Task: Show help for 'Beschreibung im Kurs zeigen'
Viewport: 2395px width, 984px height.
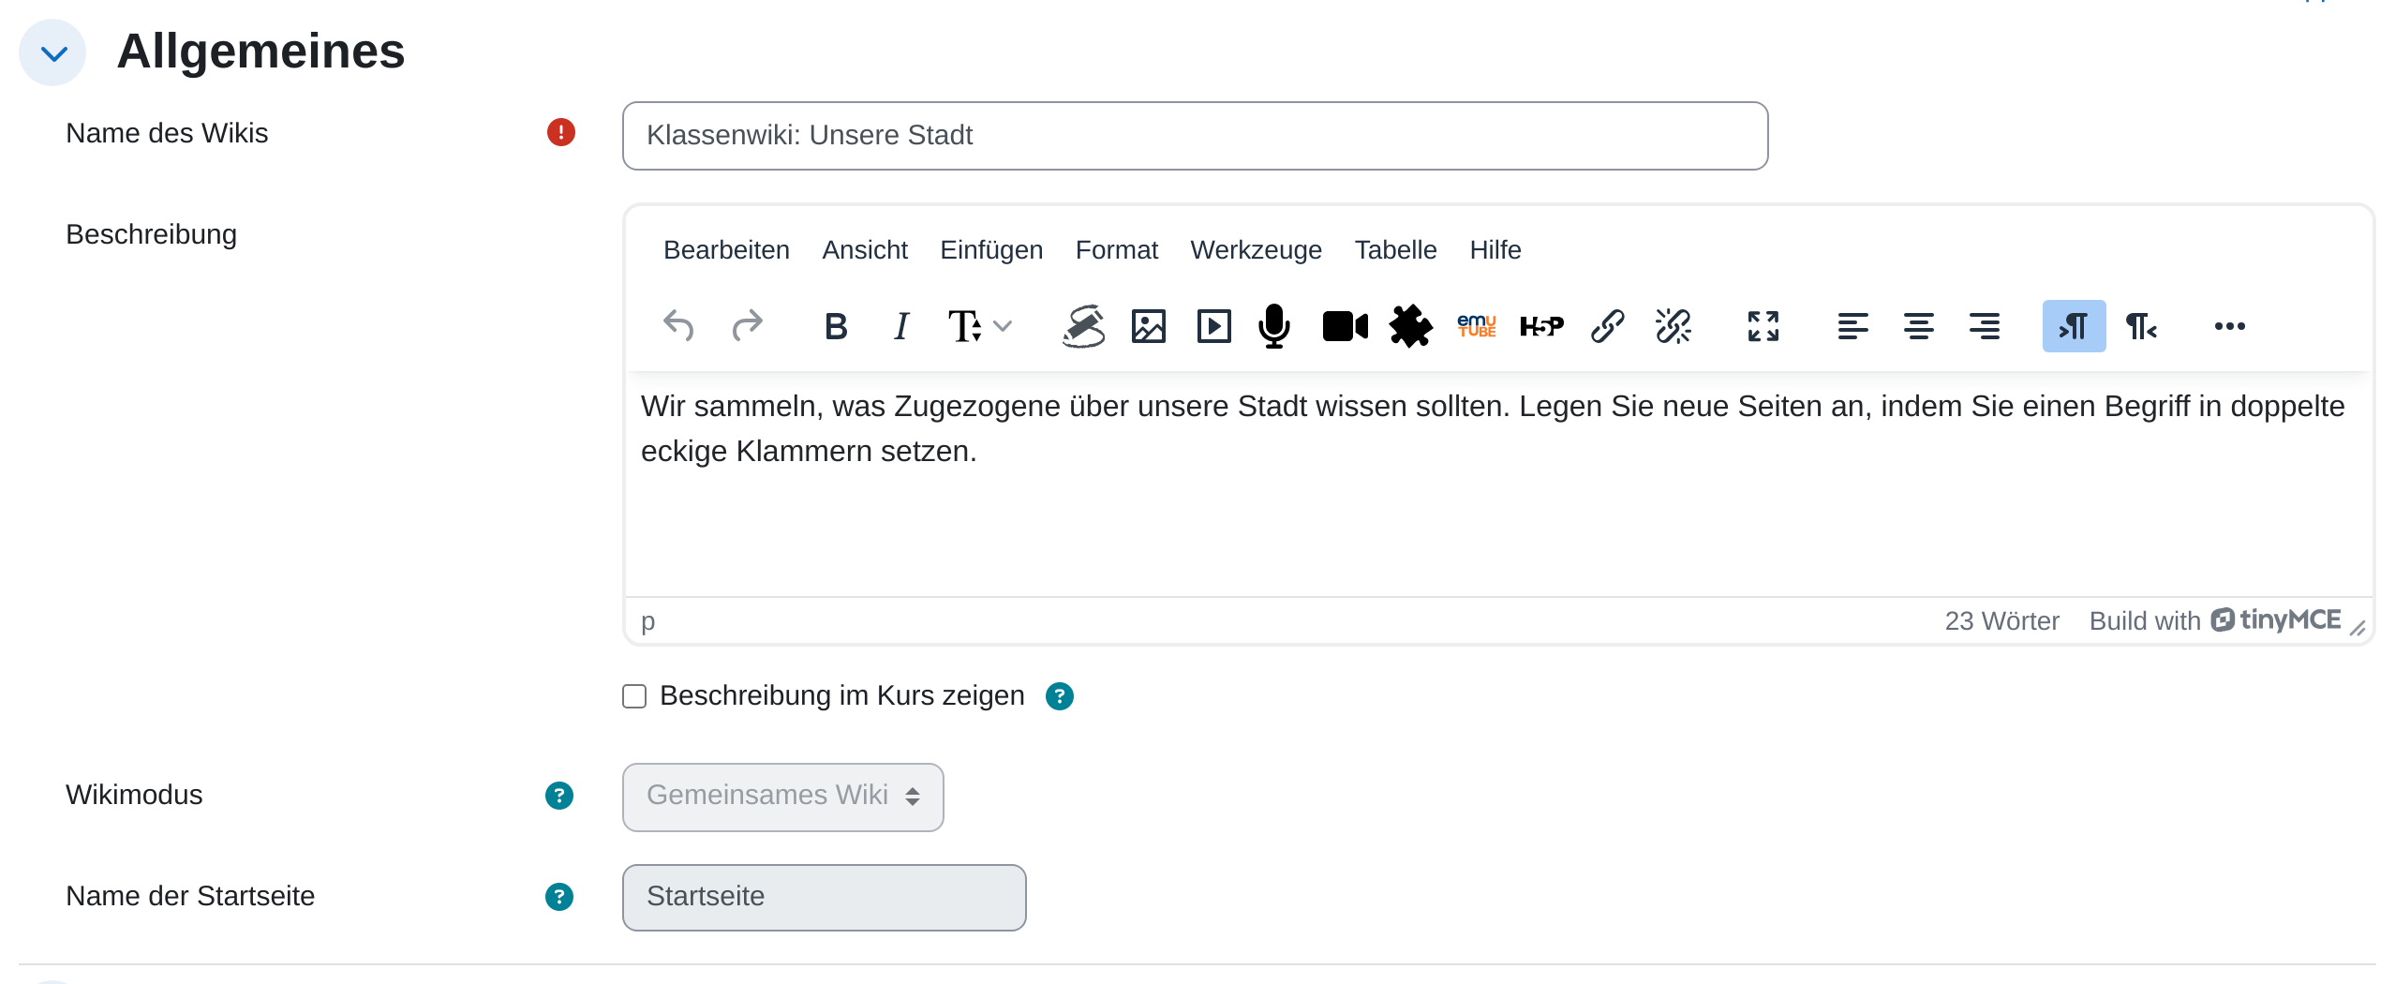Action: 1059,696
